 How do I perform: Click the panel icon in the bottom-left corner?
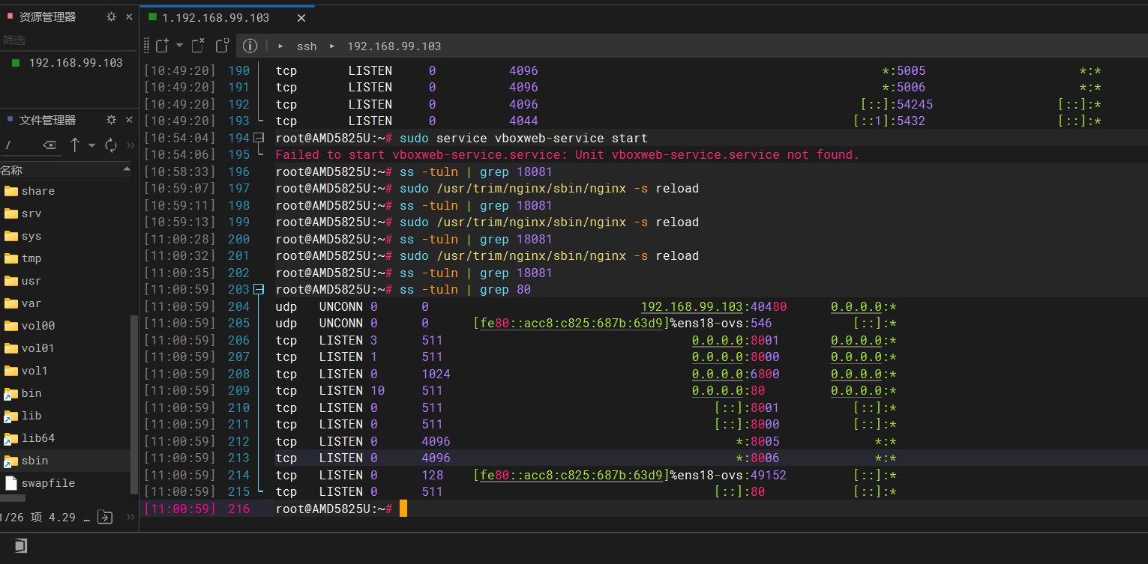[x=20, y=546]
